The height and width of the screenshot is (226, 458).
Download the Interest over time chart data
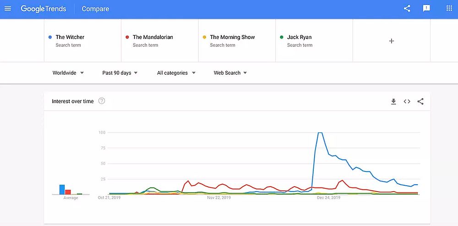393,101
